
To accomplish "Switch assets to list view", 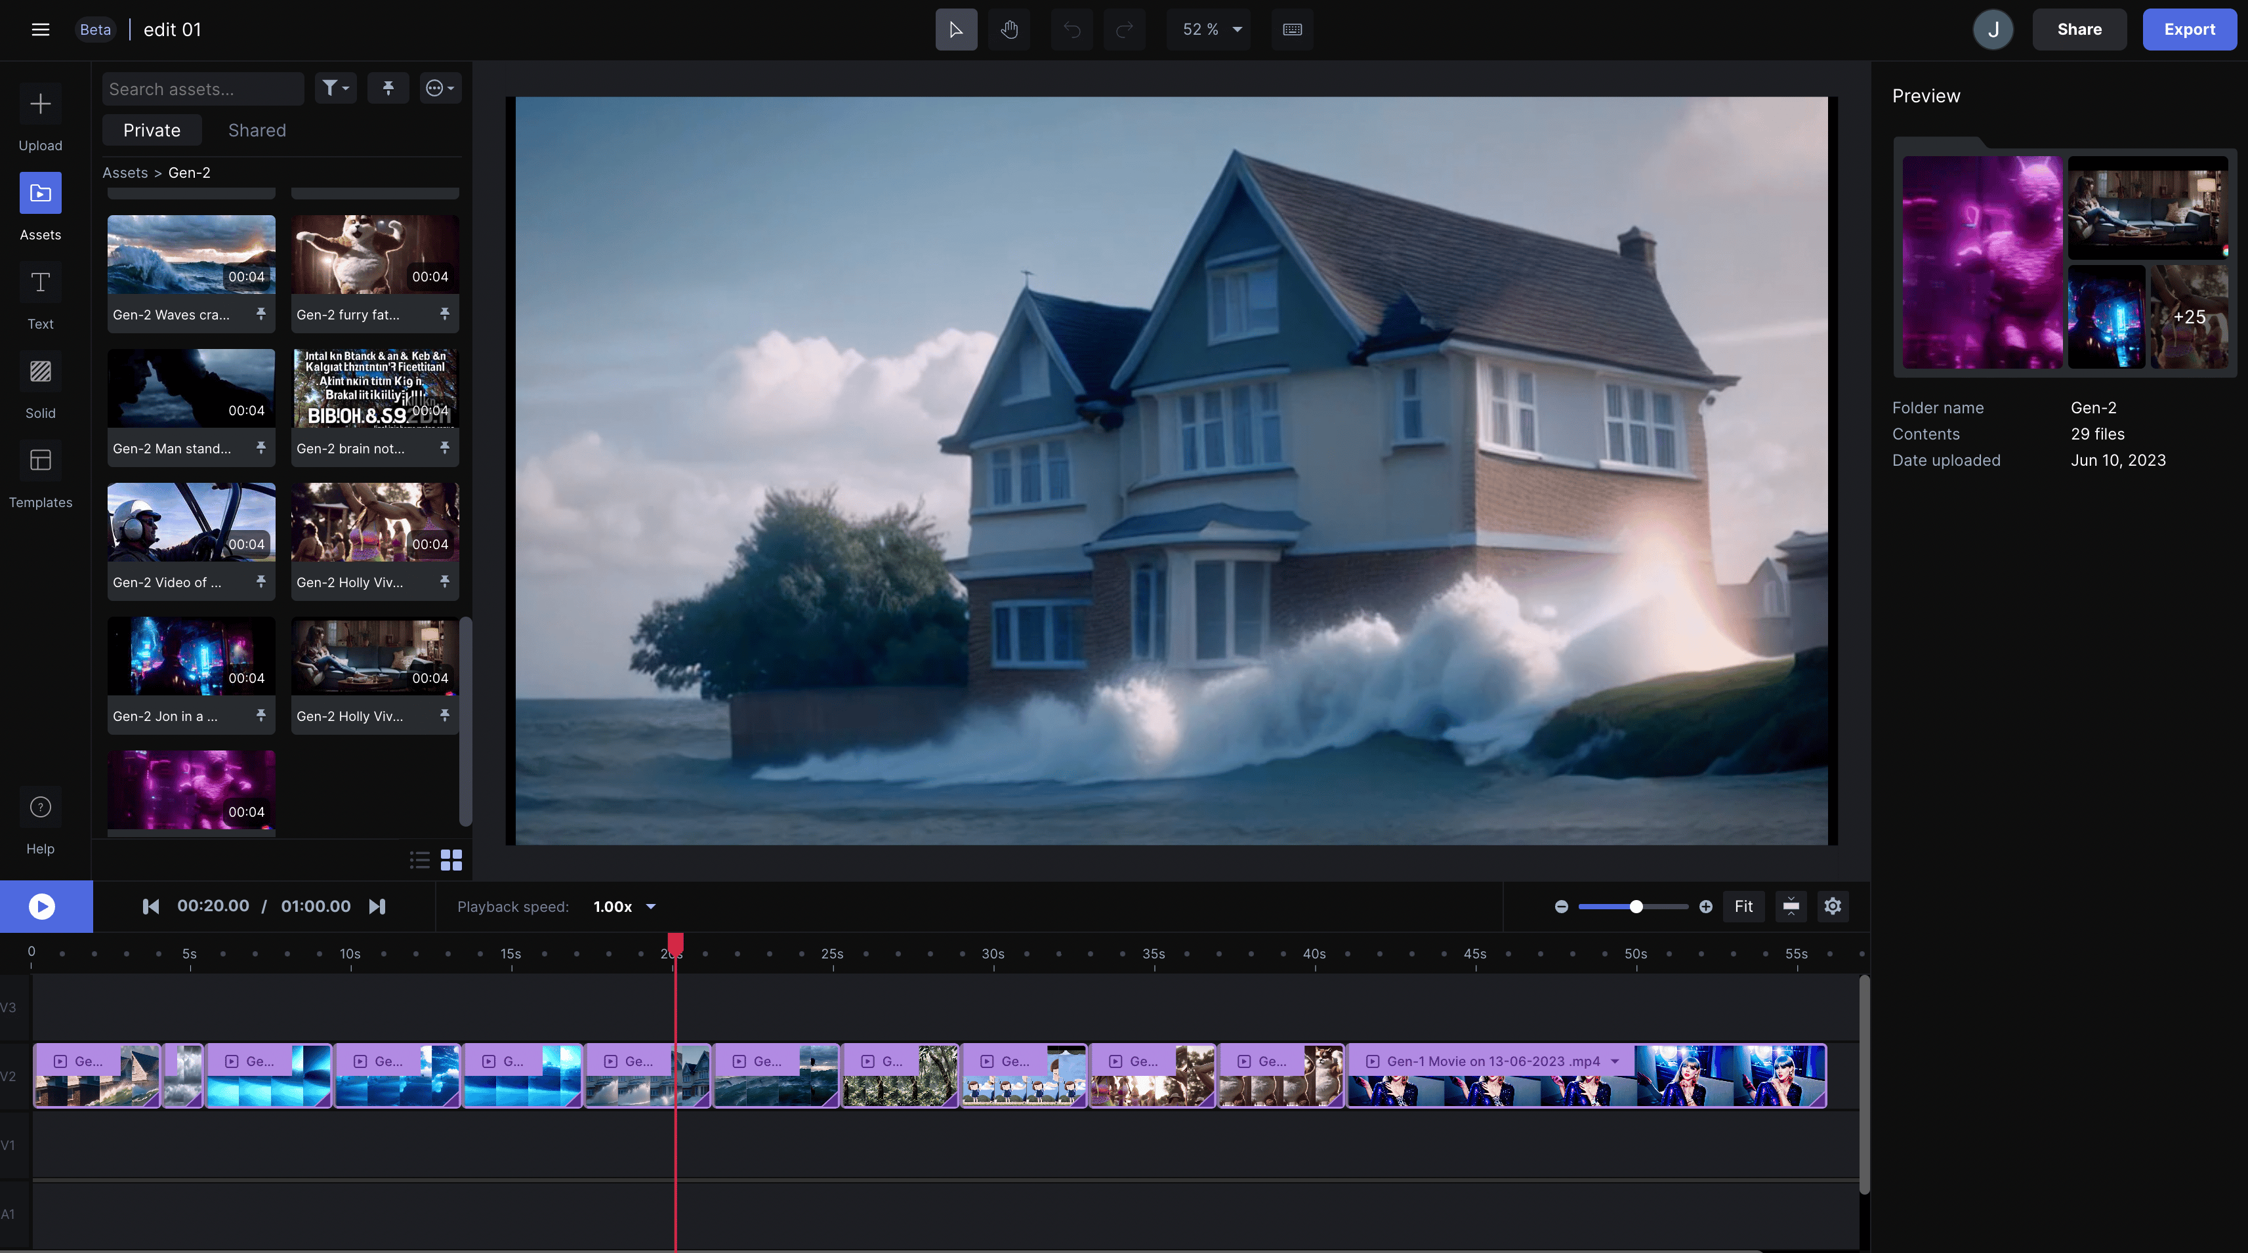I will [x=420, y=860].
